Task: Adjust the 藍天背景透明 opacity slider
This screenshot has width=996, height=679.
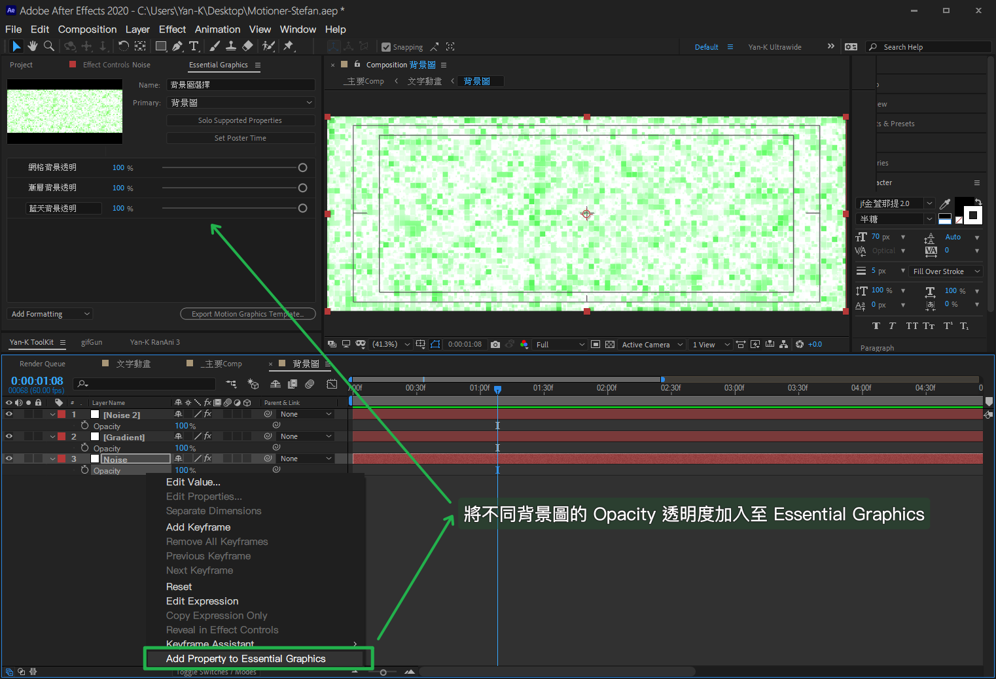Action: [x=302, y=208]
